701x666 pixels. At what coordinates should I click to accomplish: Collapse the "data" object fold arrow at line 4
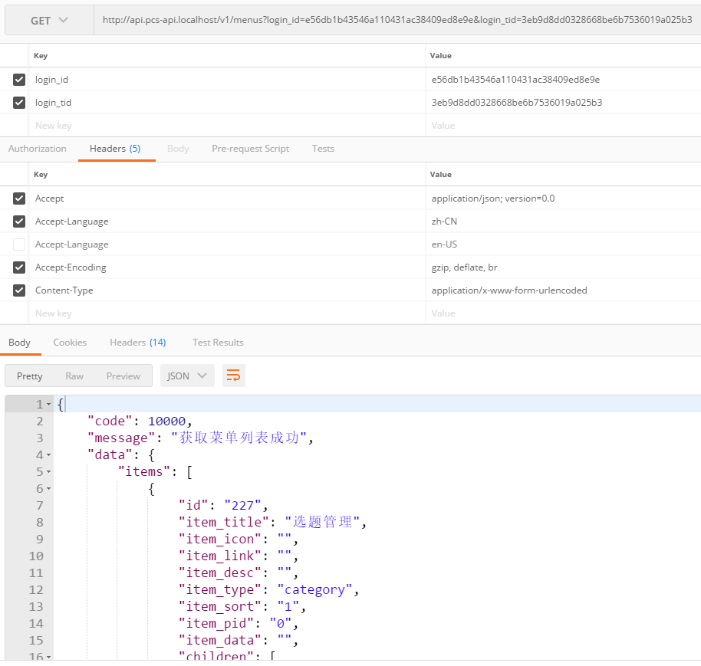49,455
